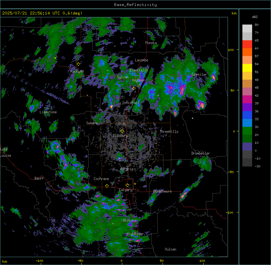Click the yellow V marker in northwest echoes
The height and width of the screenshot is (265, 271).
(55, 58)
